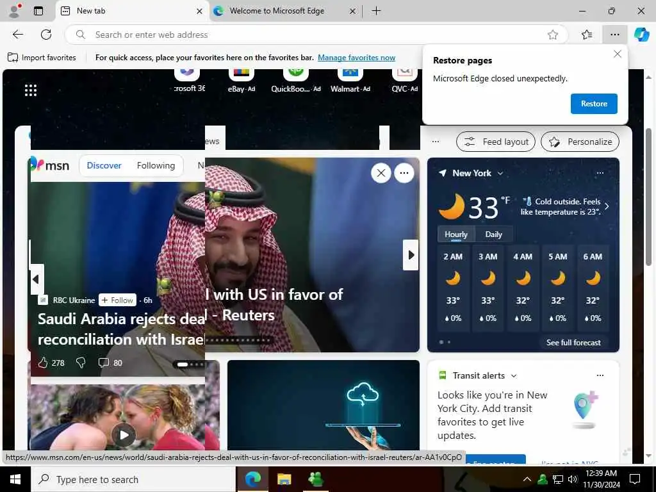Click Import favorites
The height and width of the screenshot is (492, 656).
[x=42, y=57]
